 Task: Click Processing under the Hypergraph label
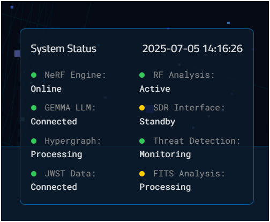(x=56, y=154)
